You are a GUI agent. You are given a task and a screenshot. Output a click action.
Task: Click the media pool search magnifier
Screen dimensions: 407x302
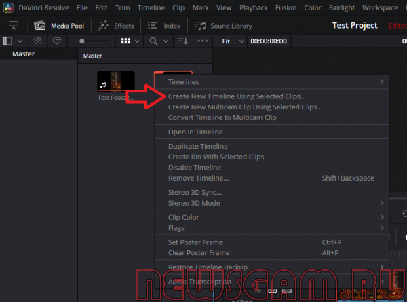pyautogui.click(x=153, y=41)
